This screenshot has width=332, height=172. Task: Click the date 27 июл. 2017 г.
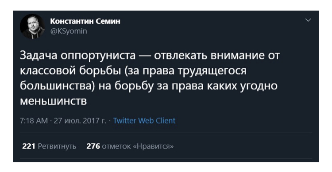coord(80,120)
